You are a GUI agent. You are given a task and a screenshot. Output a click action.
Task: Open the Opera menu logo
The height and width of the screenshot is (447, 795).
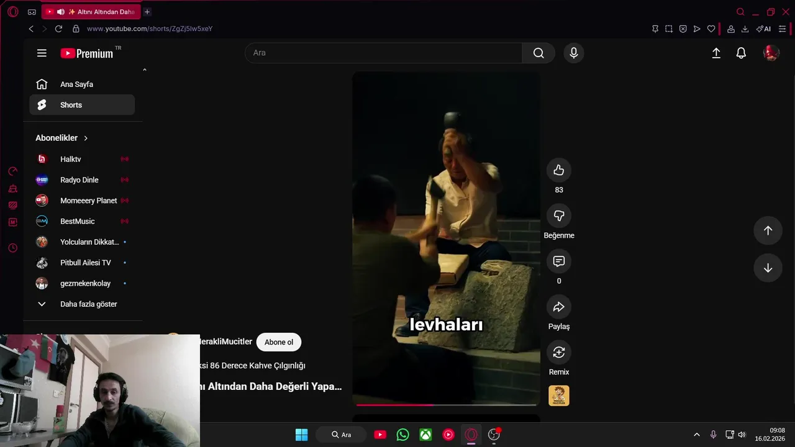coord(13,12)
